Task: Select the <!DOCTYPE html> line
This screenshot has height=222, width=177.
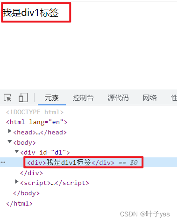Action: pos(35,112)
